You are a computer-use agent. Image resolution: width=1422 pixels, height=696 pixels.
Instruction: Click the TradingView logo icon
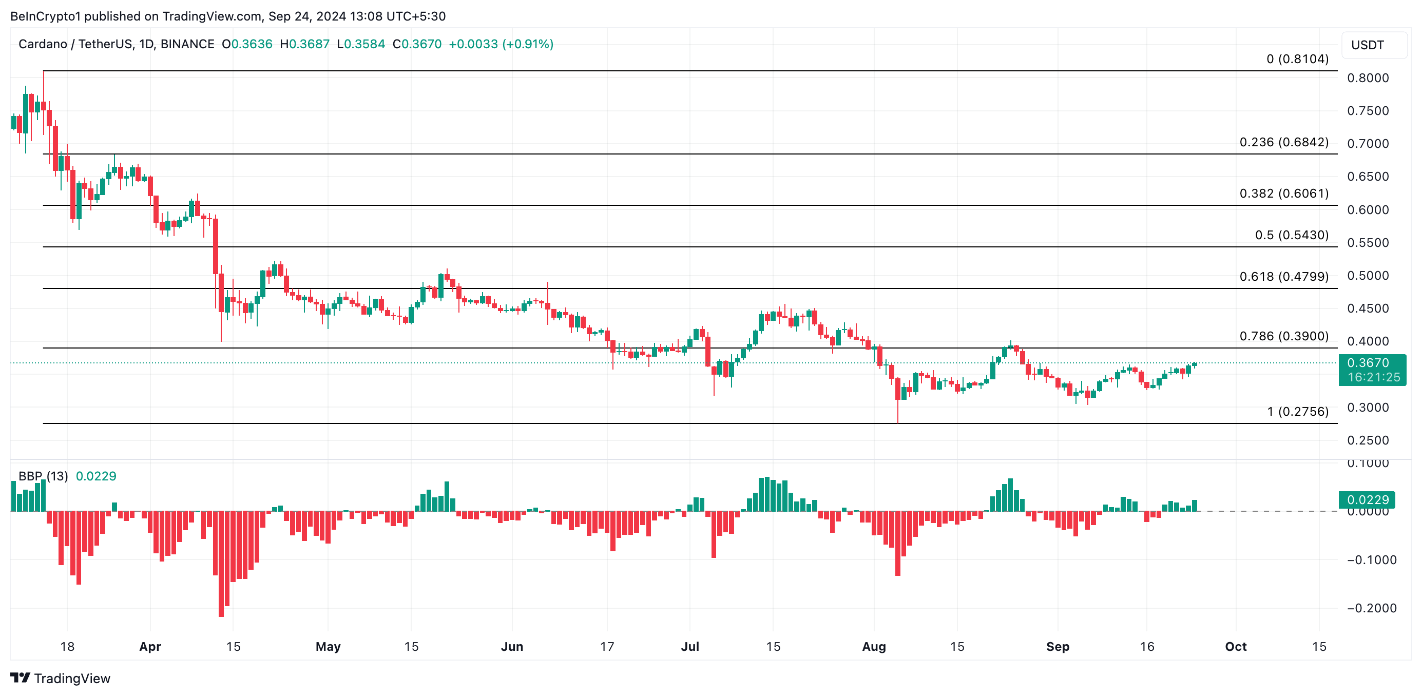pos(21,677)
